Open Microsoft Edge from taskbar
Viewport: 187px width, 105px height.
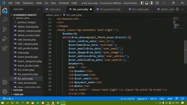click(x=22, y=103)
